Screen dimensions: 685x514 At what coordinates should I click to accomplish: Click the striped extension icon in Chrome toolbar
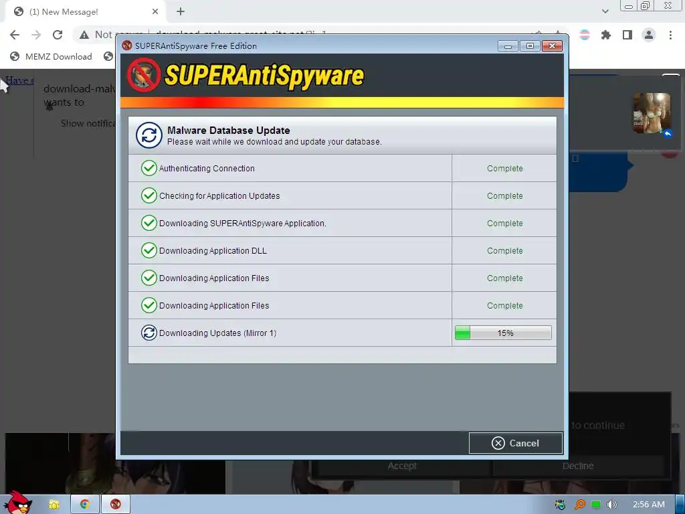point(585,35)
